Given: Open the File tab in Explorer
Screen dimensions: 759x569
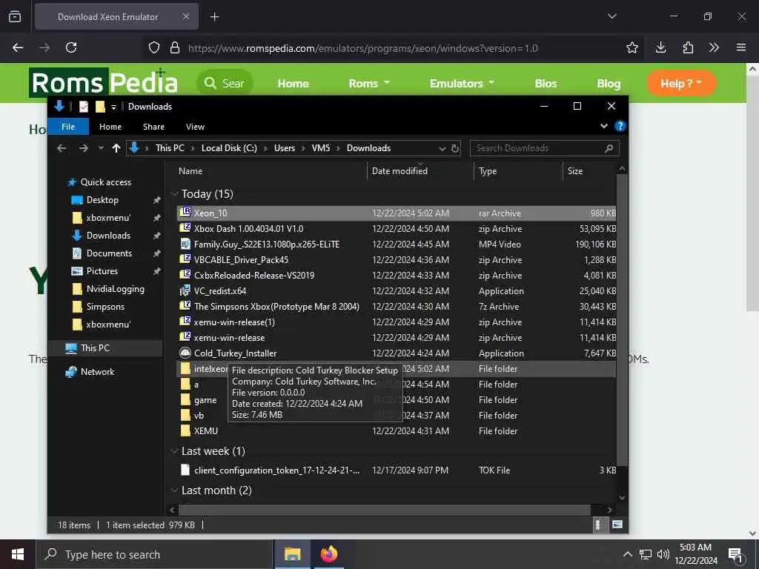Looking at the screenshot, I should (x=68, y=126).
